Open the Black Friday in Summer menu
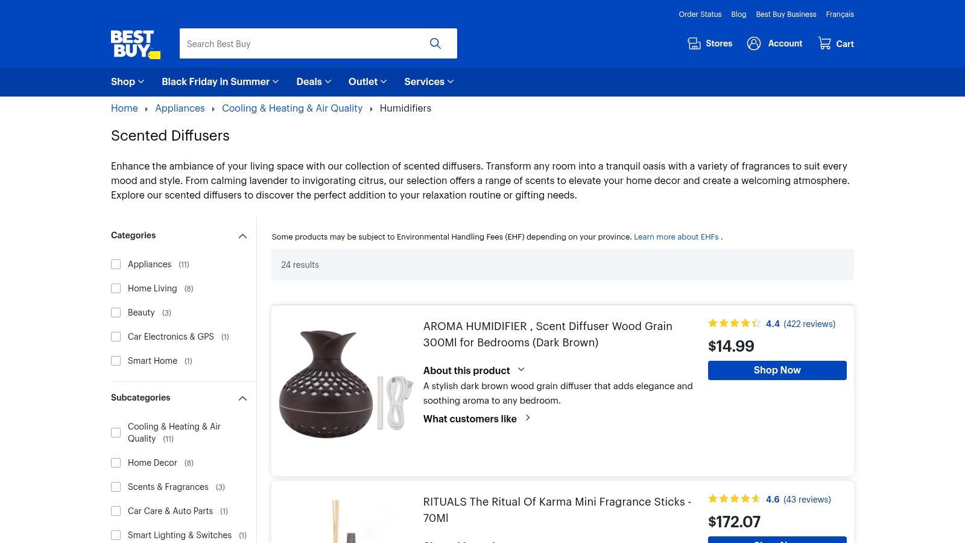965x543 pixels. (220, 81)
